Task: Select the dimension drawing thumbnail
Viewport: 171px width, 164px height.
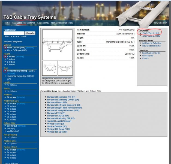Action: tap(50, 68)
